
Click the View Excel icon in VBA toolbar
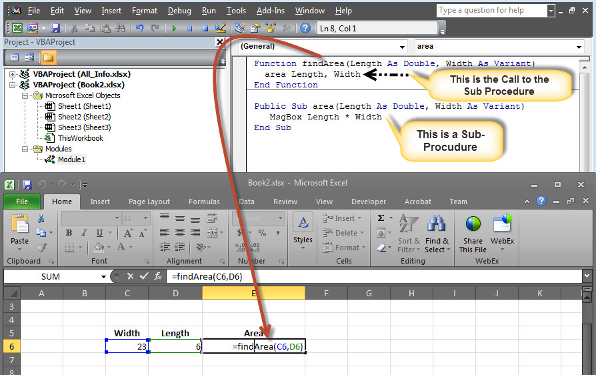coord(17,28)
